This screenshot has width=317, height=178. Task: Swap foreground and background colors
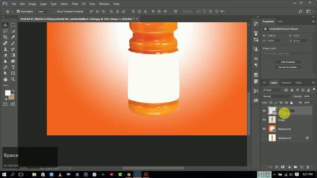point(13,91)
